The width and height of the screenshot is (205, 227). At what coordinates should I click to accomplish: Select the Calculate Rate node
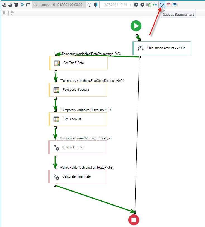(78, 147)
